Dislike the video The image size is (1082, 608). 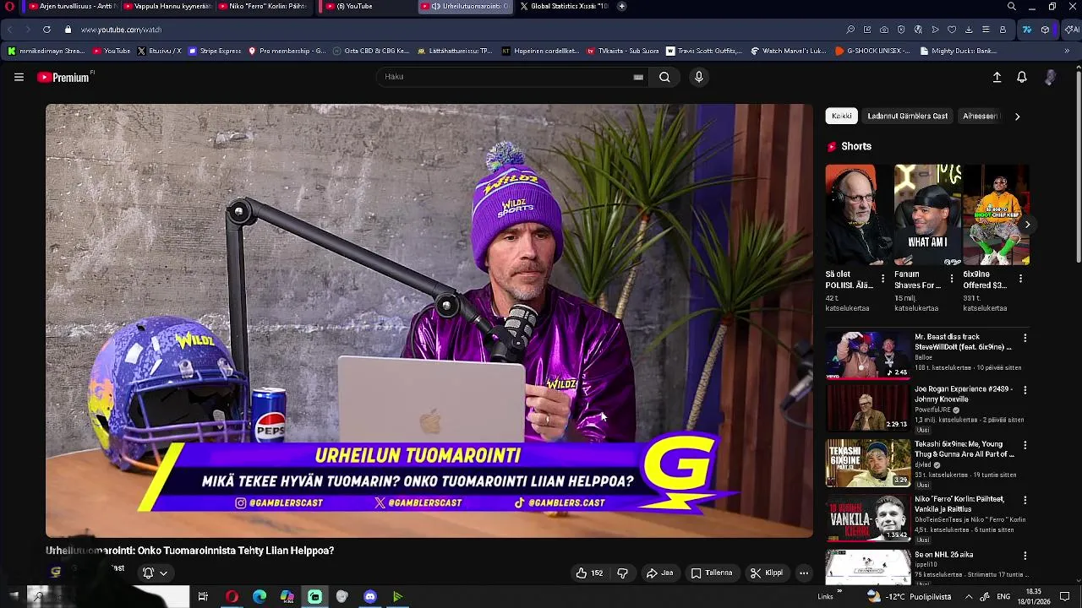pos(622,573)
